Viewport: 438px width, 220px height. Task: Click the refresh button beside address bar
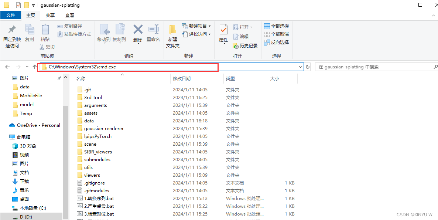click(x=308, y=67)
